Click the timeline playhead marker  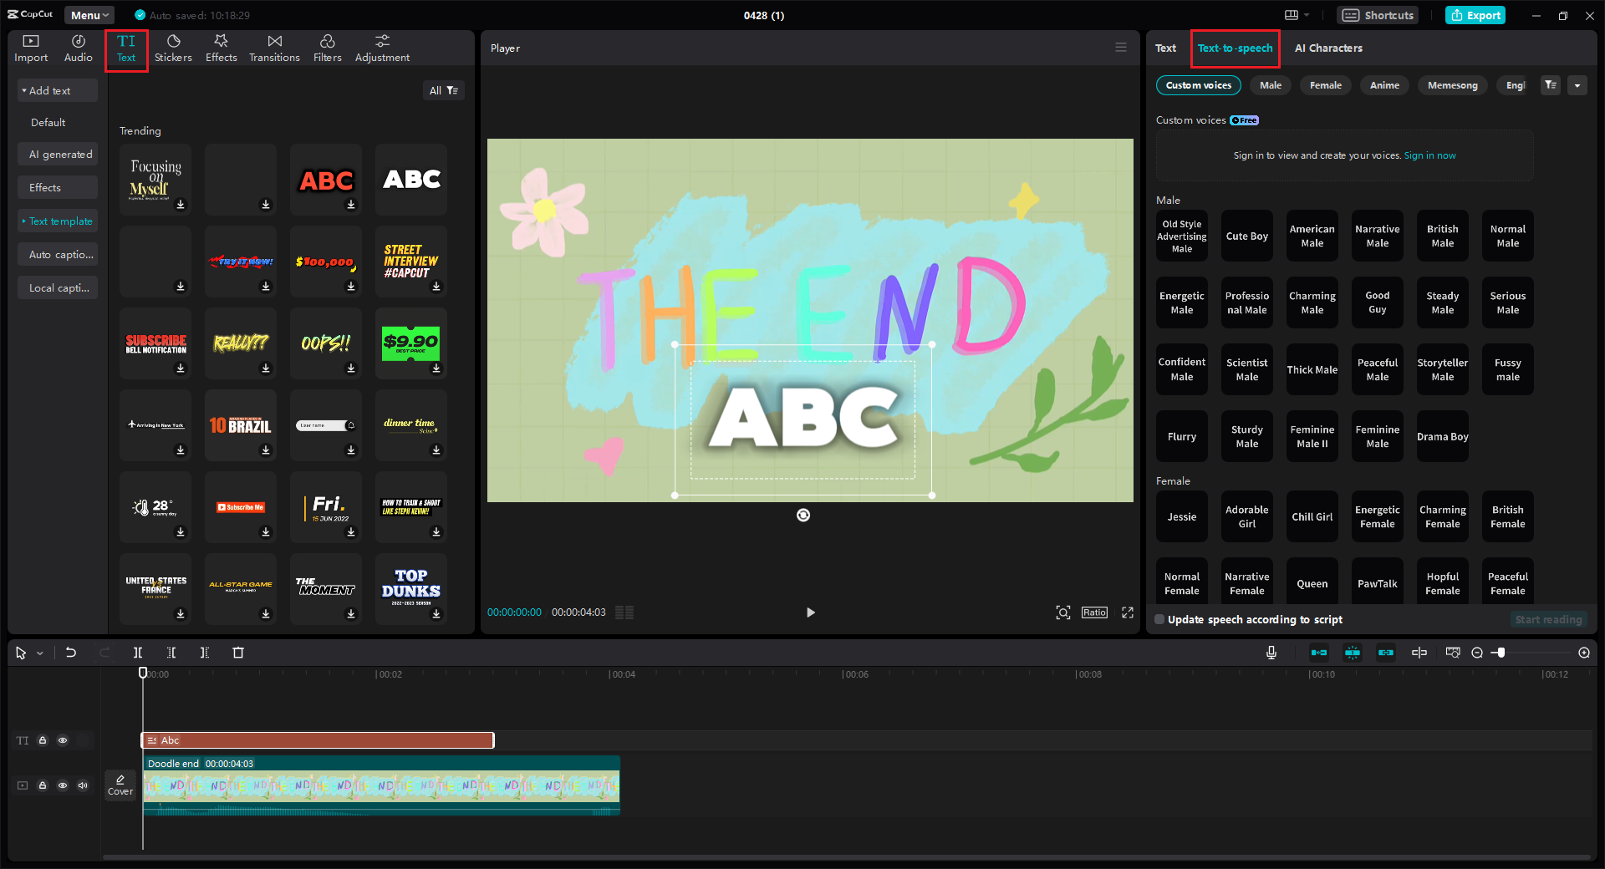[x=143, y=673]
